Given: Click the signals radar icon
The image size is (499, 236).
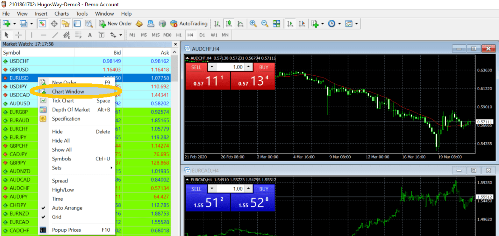Looking at the screenshot, I should click(162, 24).
